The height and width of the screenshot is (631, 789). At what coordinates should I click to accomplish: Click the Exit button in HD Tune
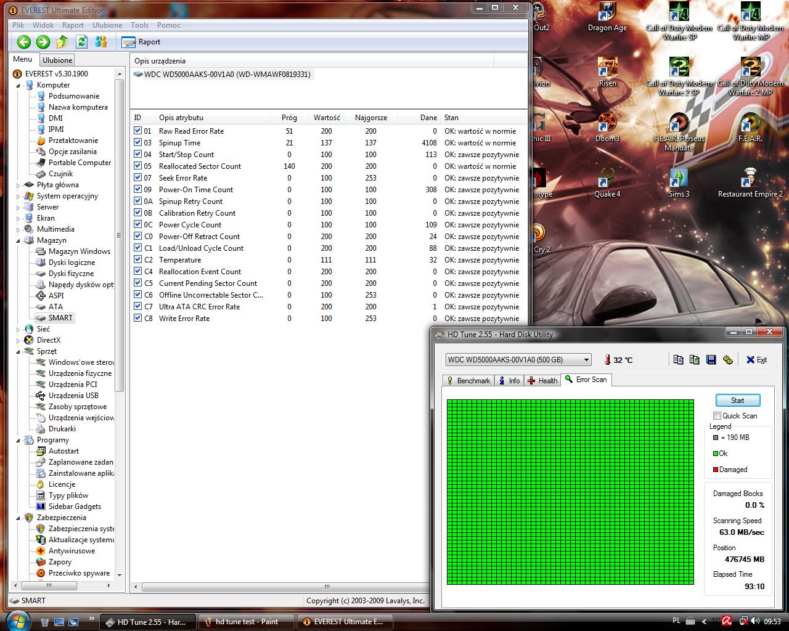coord(757,360)
